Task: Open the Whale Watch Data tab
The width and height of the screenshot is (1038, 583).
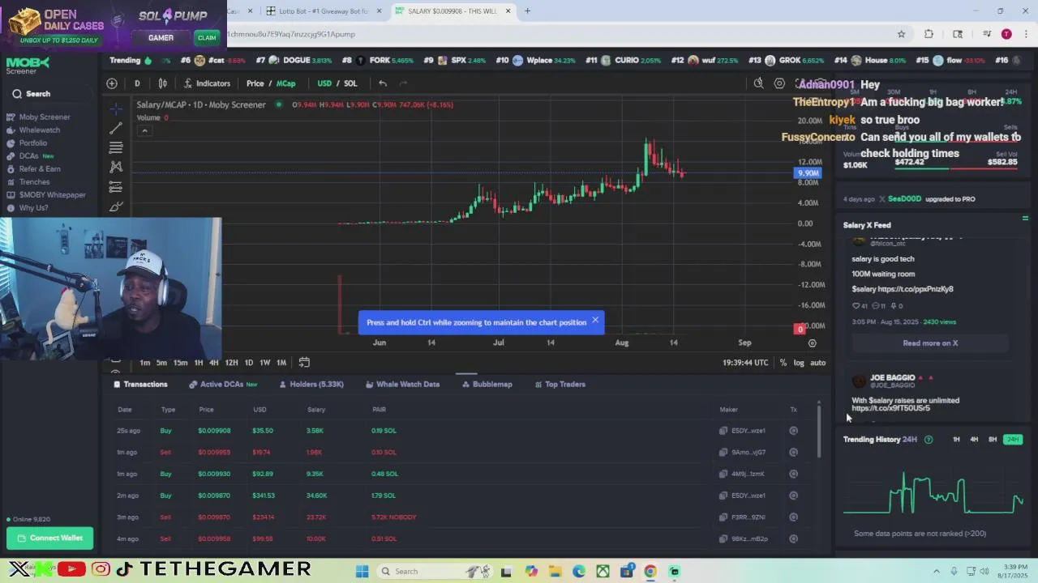Action: point(402,385)
